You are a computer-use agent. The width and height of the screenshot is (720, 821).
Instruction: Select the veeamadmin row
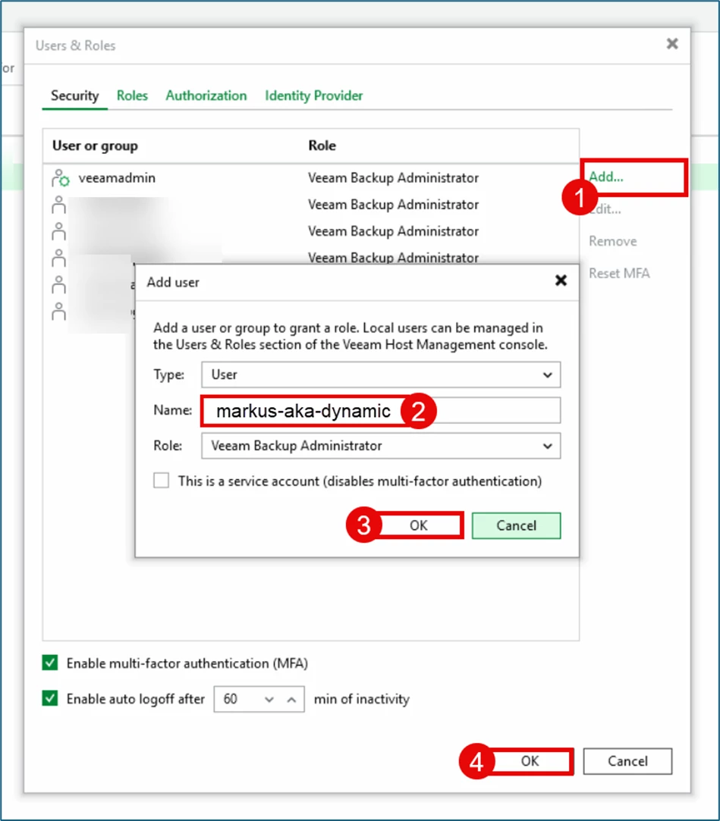coord(311,178)
